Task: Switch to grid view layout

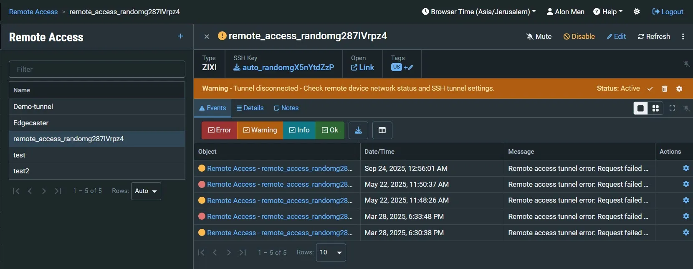Action: 655,108
